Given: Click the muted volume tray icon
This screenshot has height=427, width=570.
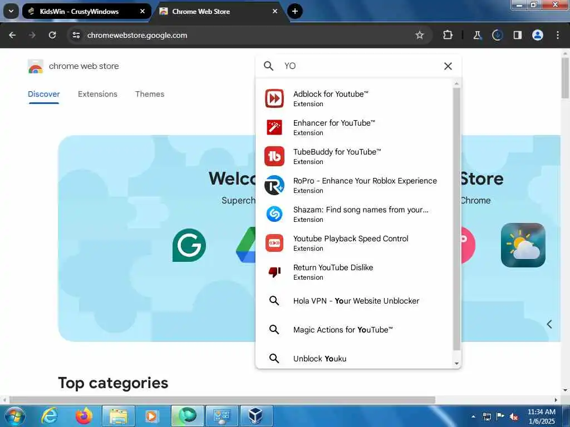Looking at the screenshot, I should (514, 416).
